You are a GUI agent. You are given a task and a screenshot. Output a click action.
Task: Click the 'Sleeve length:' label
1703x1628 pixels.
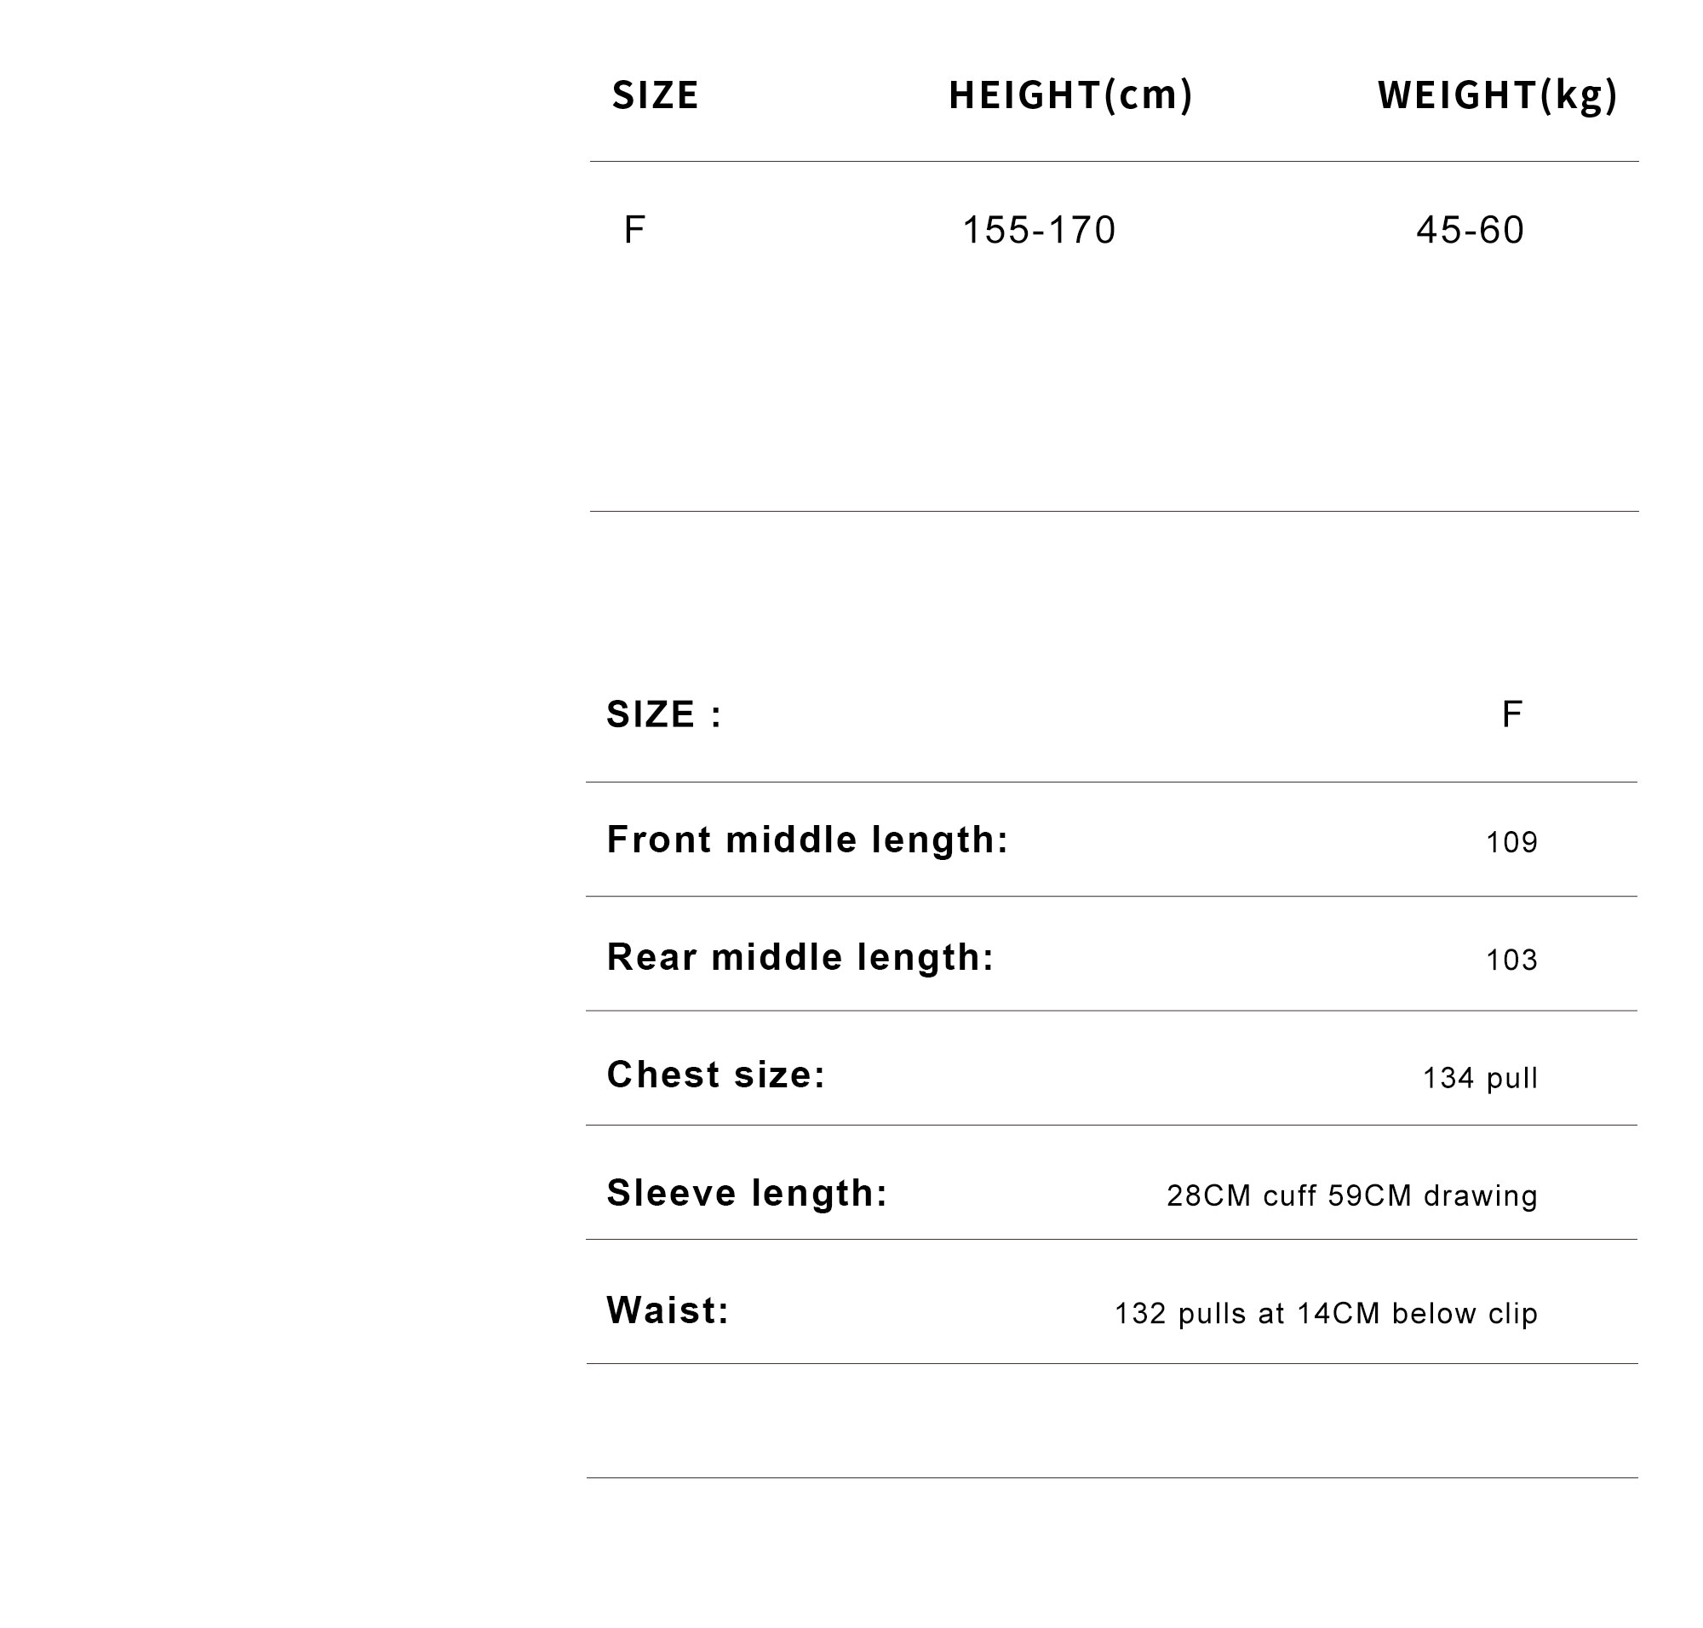tap(748, 1192)
